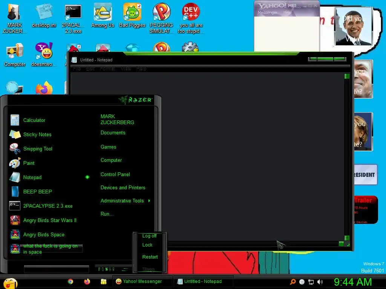Launch Angry Birds Space from start menu
This screenshot has width=386, height=289.
pos(44,234)
